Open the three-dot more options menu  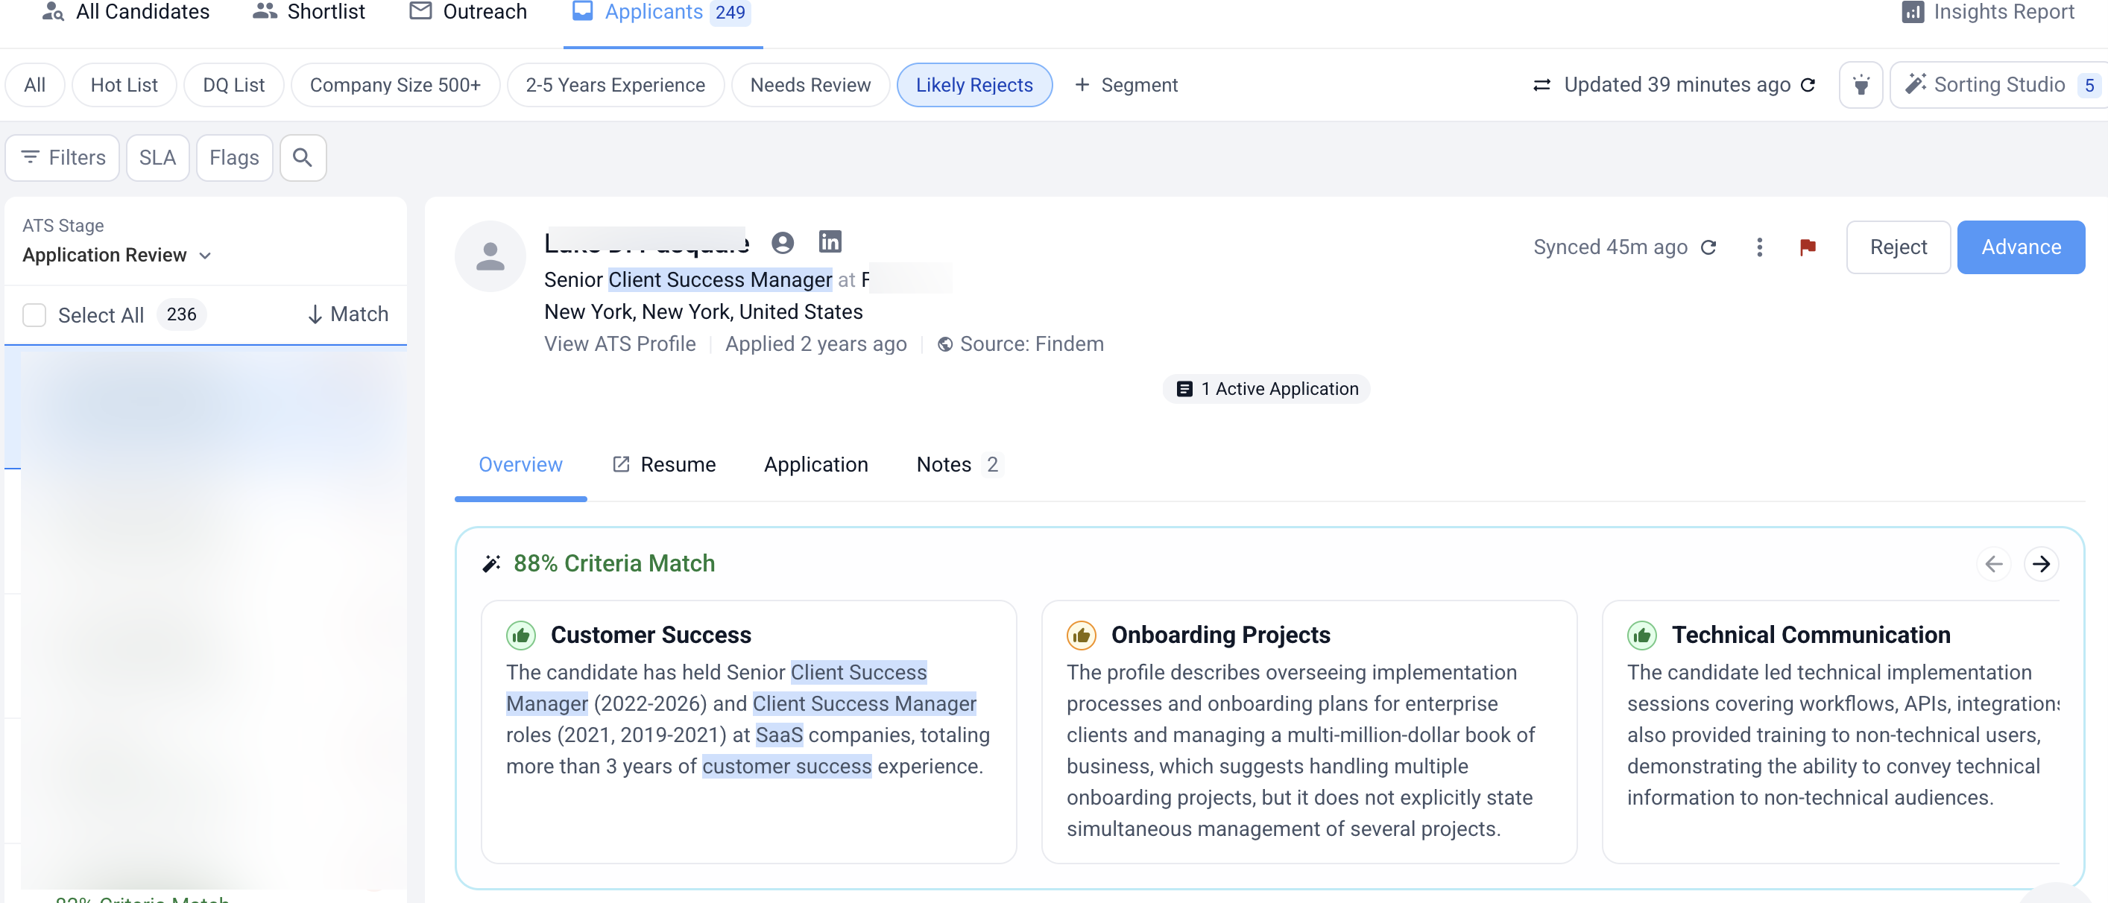click(x=1759, y=247)
